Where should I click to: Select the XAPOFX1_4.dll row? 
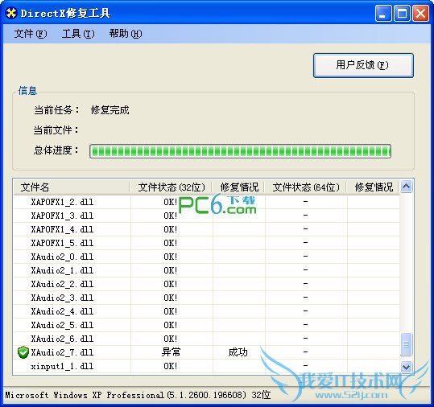tap(206, 229)
